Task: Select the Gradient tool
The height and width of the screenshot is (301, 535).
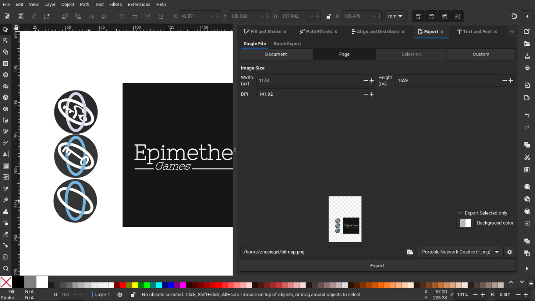Action: coord(5,166)
